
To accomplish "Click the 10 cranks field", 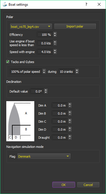I will click(x=66, y=72).
